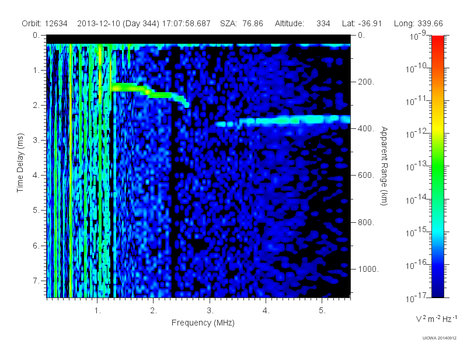Click the time delay tick label '2.'
The height and width of the screenshot is (350, 467).
click(36, 106)
